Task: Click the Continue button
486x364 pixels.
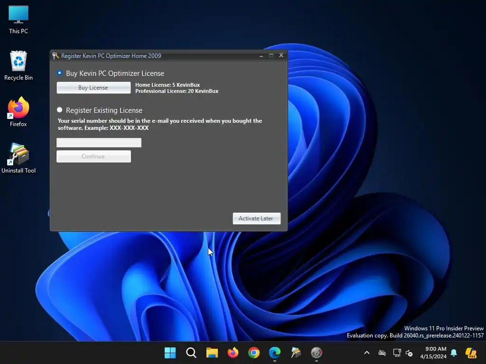Action: 93,156
